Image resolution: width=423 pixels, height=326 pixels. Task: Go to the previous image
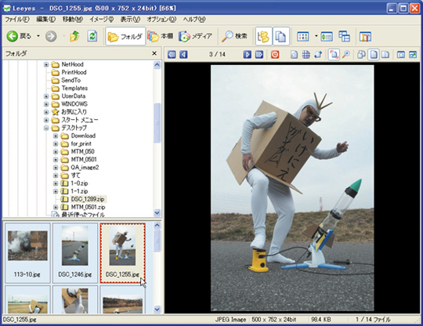[183, 55]
